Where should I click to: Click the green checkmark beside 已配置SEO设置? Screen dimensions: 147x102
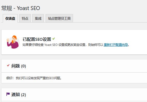(54, 38)
